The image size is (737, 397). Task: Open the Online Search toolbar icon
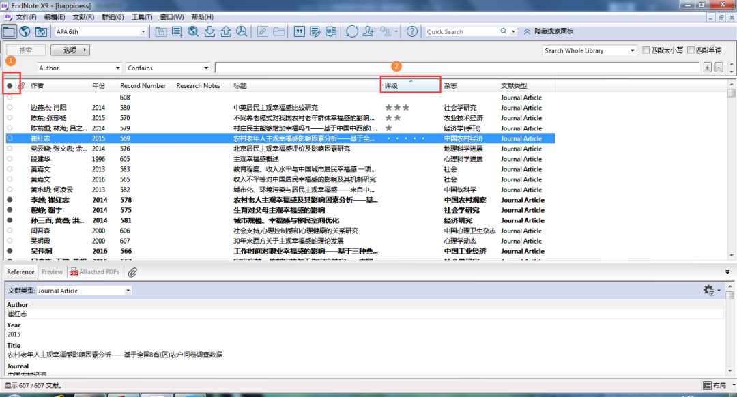click(193, 31)
